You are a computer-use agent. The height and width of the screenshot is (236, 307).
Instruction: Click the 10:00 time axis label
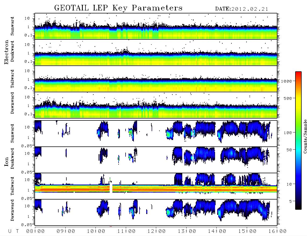pos(96,231)
